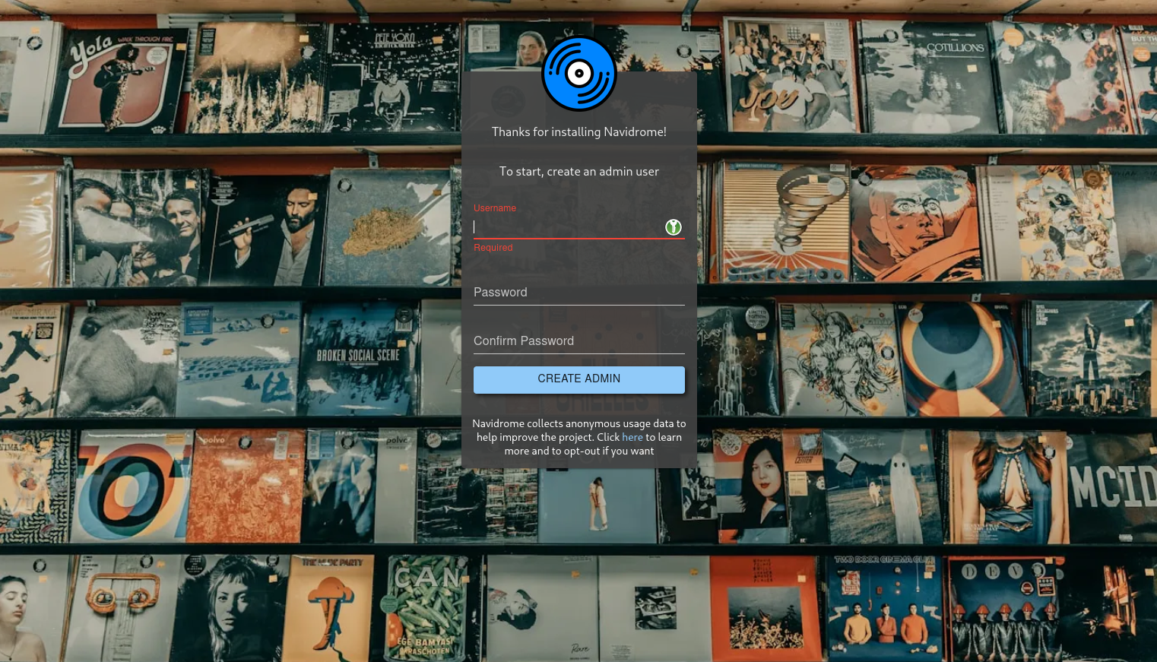Screen dimensions: 1157x662
Task: Click the password manager icon in Username field
Action: tap(674, 227)
